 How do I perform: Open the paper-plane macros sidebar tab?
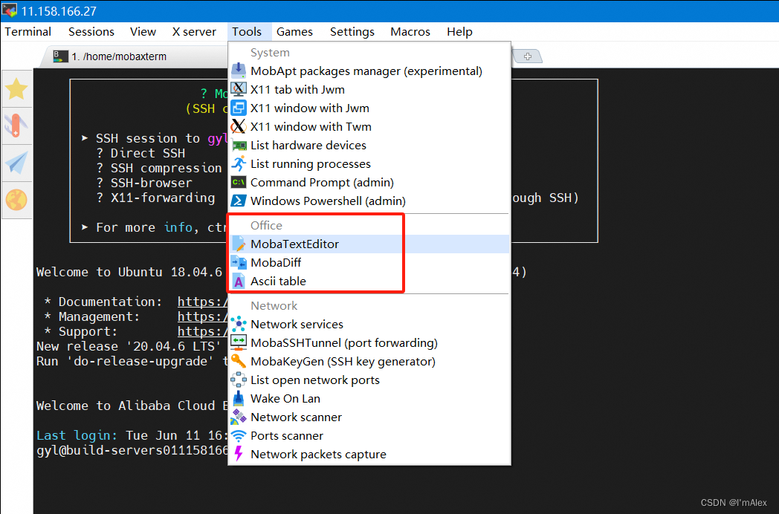[x=16, y=163]
